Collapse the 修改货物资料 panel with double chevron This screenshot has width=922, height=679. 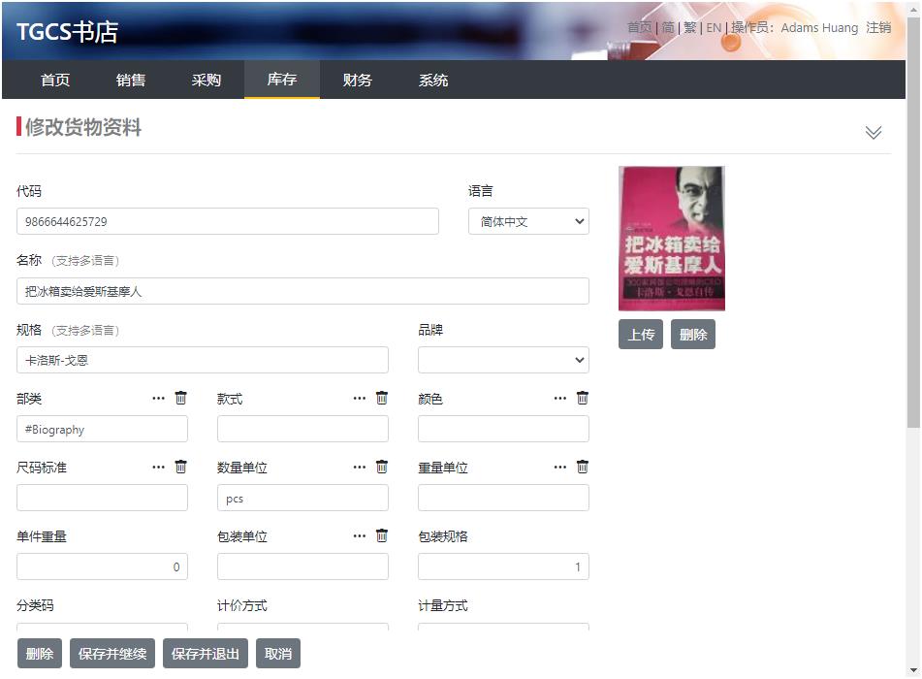(874, 133)
